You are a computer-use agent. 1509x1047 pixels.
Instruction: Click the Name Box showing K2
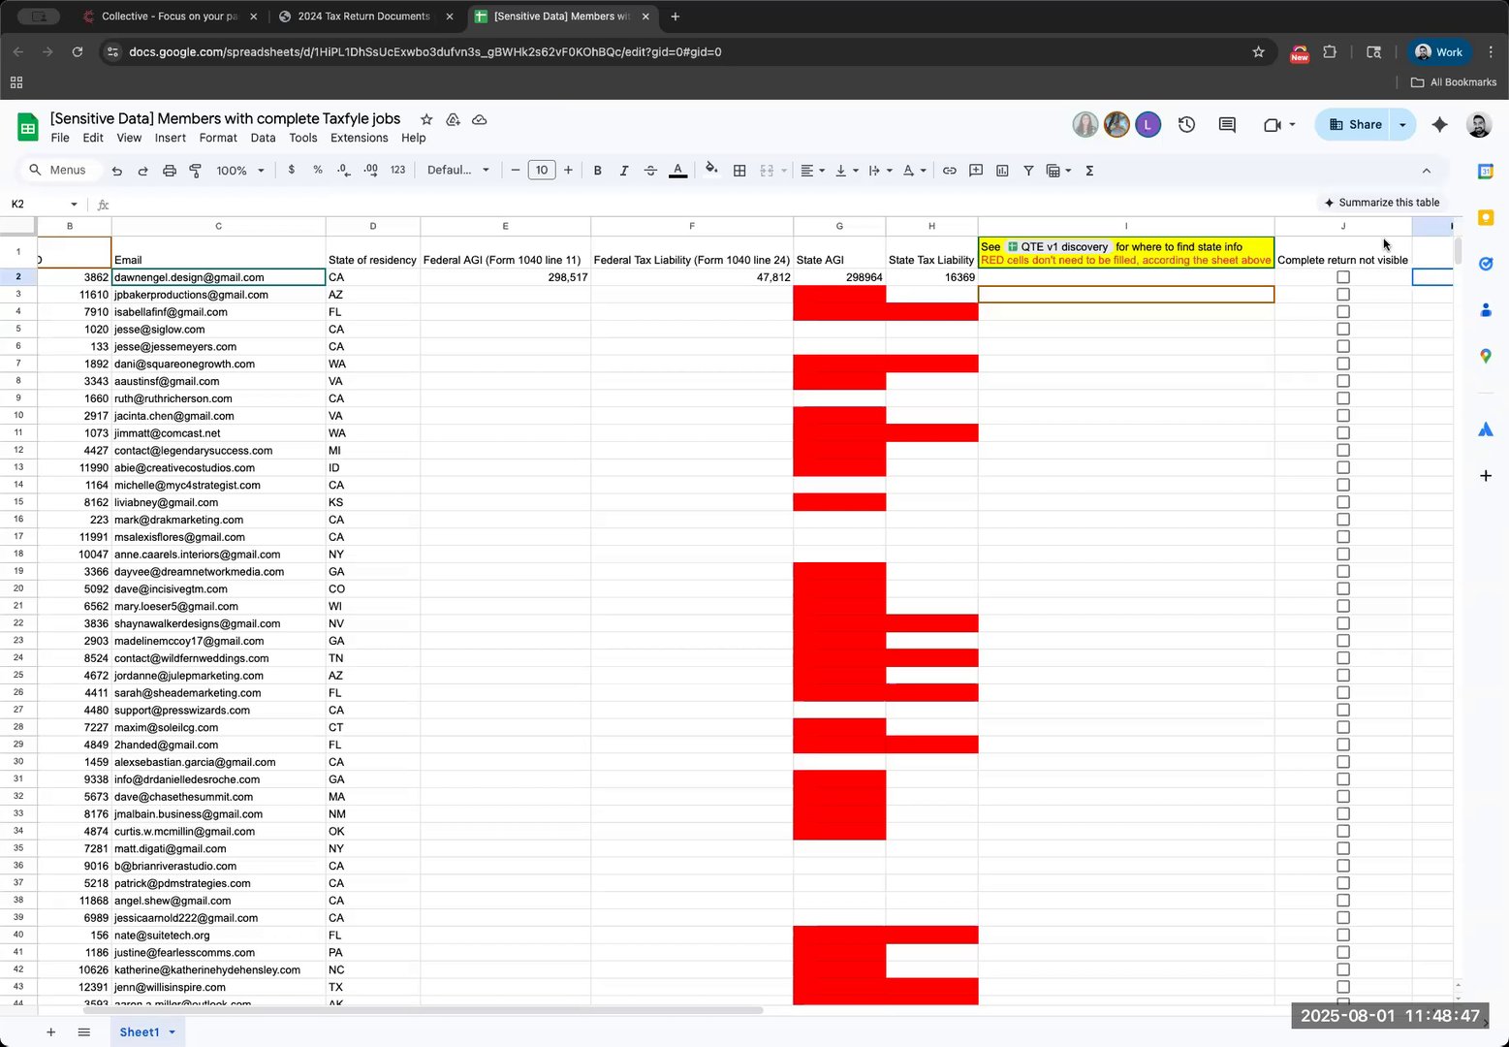click(x=44, y=205)
